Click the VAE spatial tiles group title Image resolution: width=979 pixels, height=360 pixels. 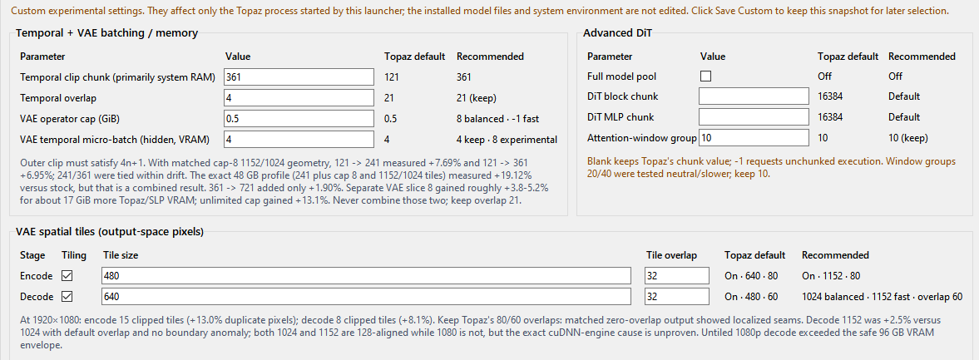tap(110, 232)
